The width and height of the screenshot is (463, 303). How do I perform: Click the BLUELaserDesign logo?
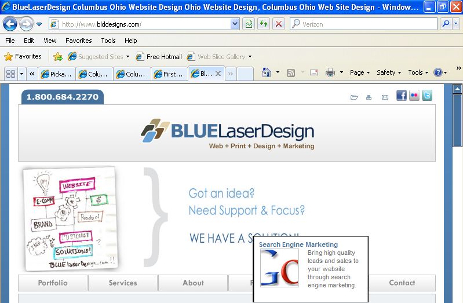[x=227, y=134]
